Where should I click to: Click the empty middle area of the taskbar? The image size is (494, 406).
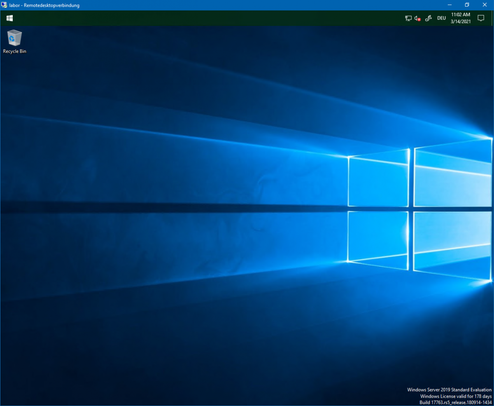coord(206,18)
